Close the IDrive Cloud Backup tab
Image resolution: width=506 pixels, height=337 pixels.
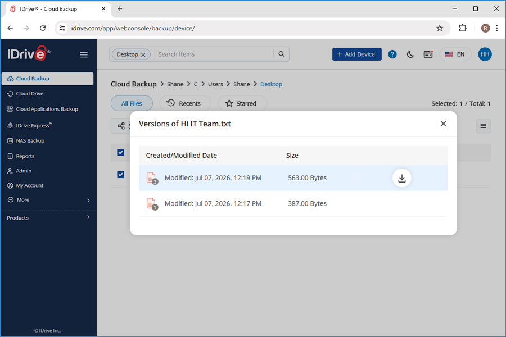(x=103, y=9)
